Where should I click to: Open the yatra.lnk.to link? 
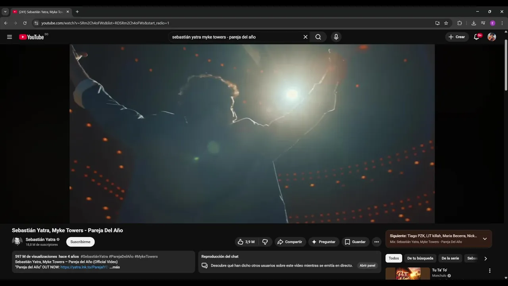pyautogui.click(x=84, y=267)
